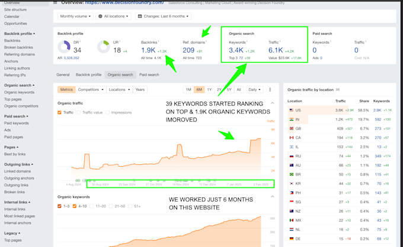Enable the 21–50 positions checkbox
The height and width of the screenshot is (247, 403).
(111, 206)
